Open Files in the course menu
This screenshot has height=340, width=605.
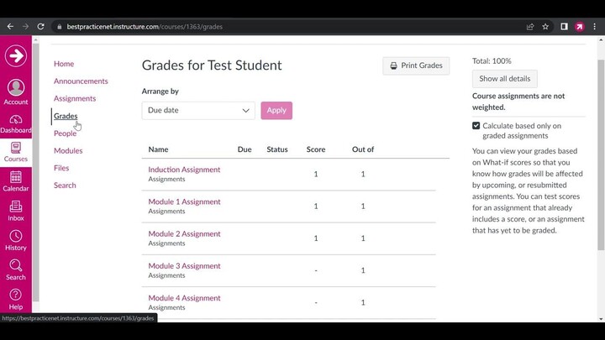pyautogui.click(x=61, y=168)
